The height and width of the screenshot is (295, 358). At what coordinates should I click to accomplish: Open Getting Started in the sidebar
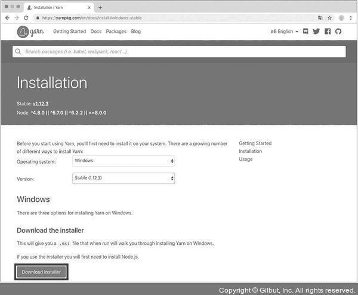tap(255, 143)
